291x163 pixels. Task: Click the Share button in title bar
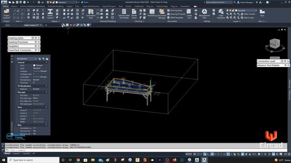[85, 2]
